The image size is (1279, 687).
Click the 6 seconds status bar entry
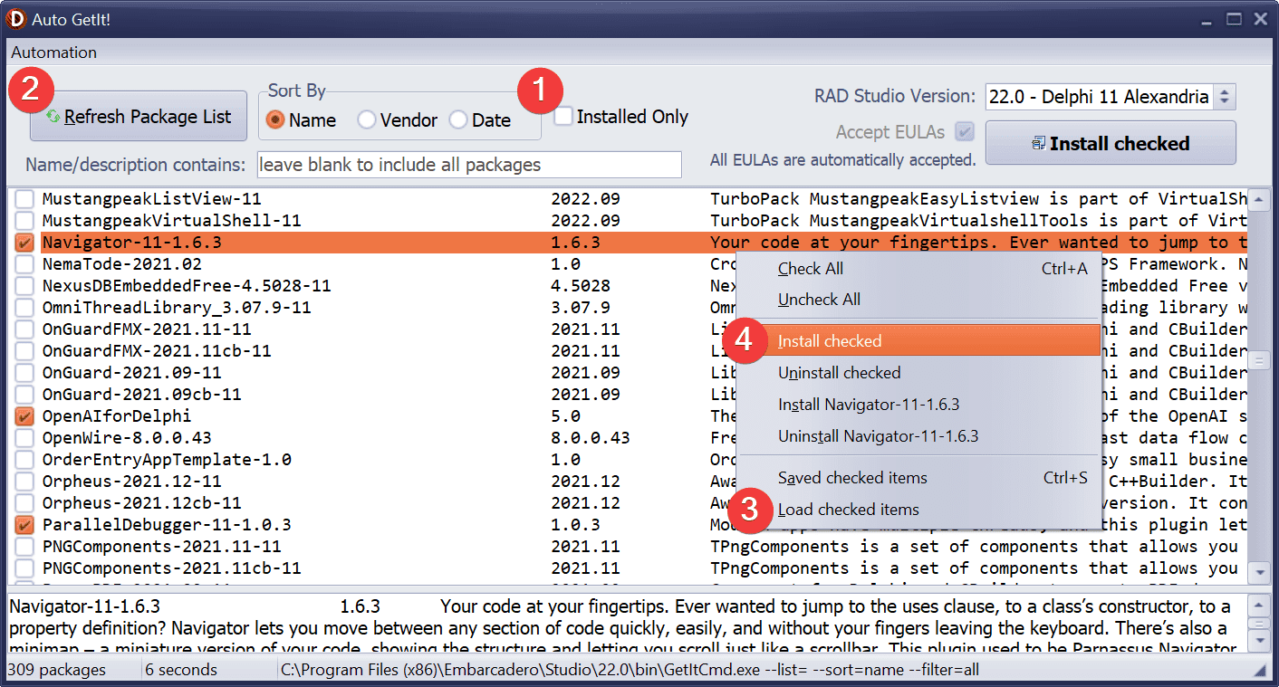182,671
